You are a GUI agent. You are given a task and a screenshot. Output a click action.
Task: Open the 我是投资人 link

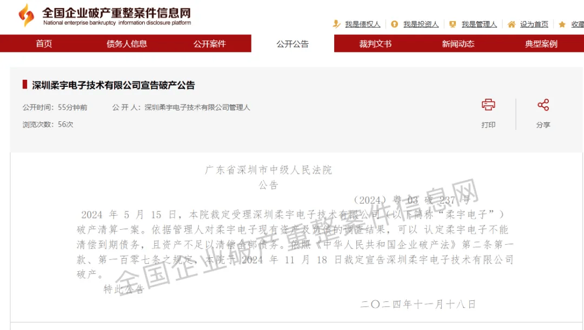point(421,24)
